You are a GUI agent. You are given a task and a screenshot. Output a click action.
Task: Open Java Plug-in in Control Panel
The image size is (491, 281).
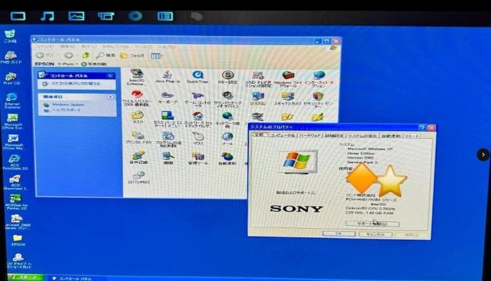[167, 77]
